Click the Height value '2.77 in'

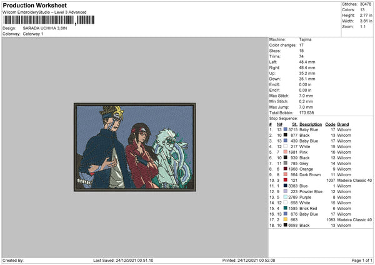coord(366,15)
